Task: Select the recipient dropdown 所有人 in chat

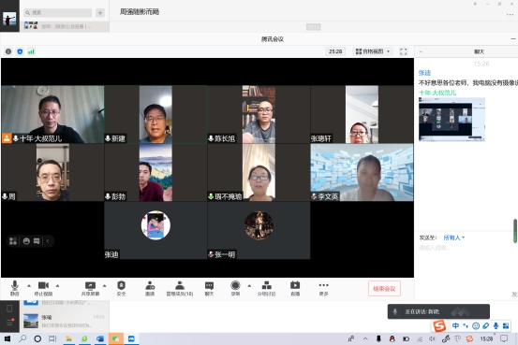Action: [x=454, y=237]
